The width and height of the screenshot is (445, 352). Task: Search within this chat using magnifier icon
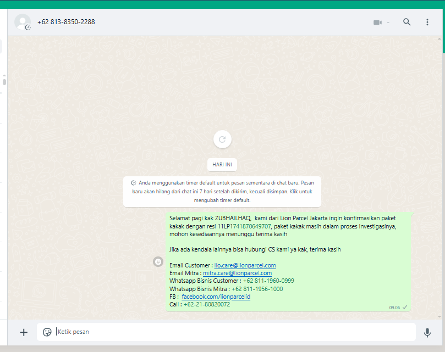click(406, 22)
